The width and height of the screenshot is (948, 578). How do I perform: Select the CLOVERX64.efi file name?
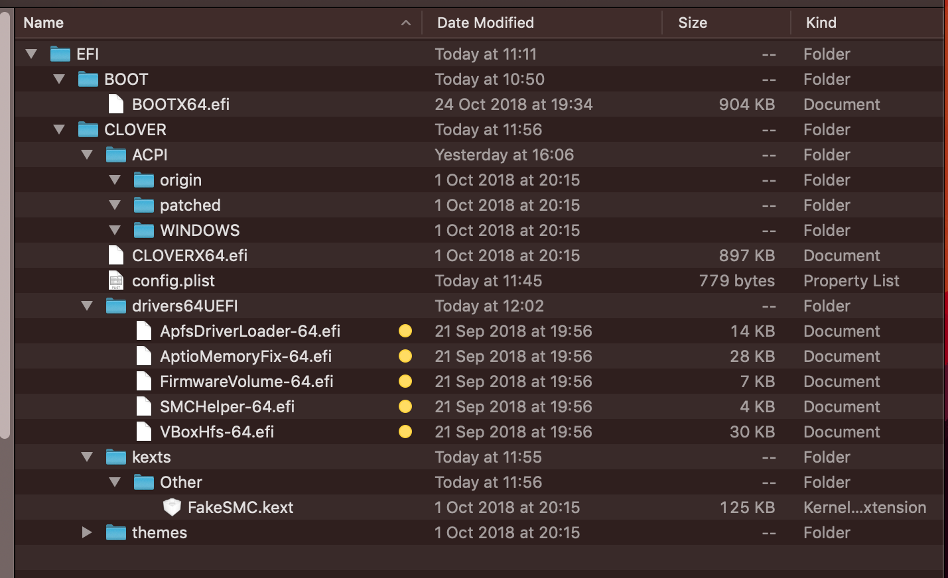coord(190,255)
